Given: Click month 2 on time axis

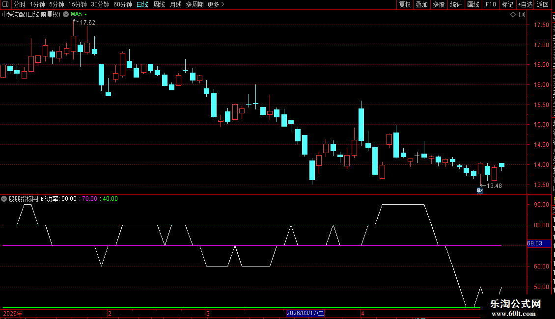Looking at the screenshot, I should tap(110, 313).
